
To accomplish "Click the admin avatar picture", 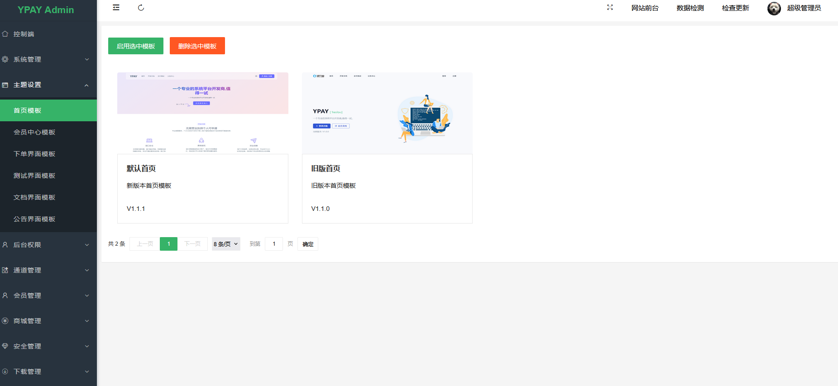I will [774, 8].
